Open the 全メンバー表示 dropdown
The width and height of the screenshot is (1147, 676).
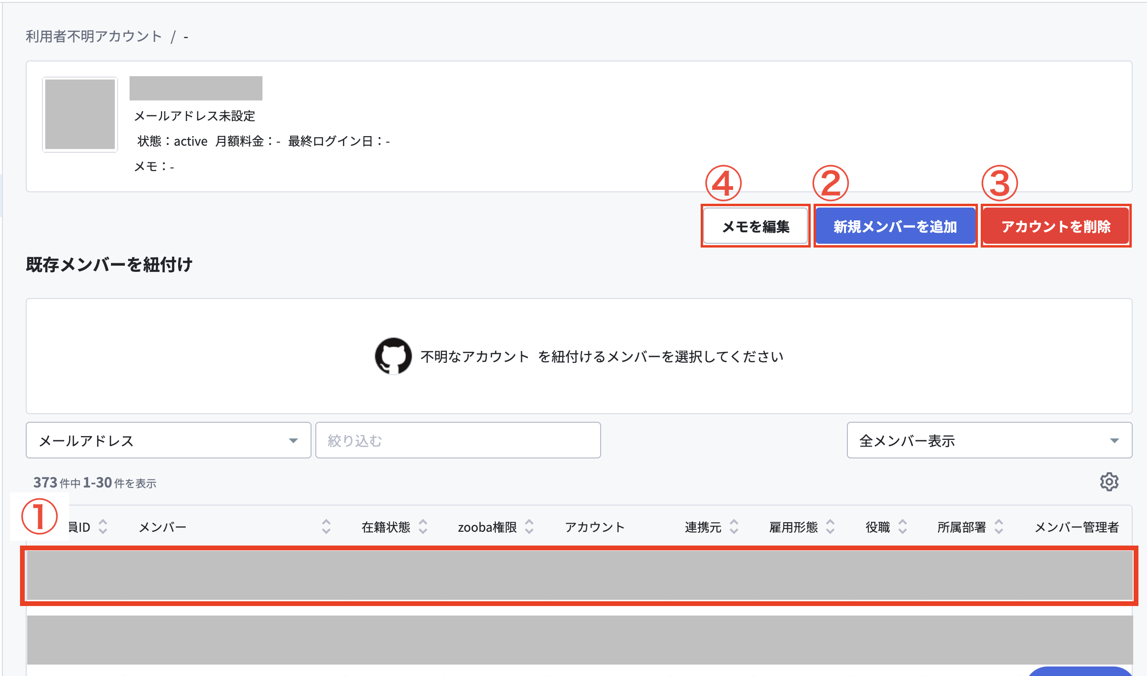989,440
